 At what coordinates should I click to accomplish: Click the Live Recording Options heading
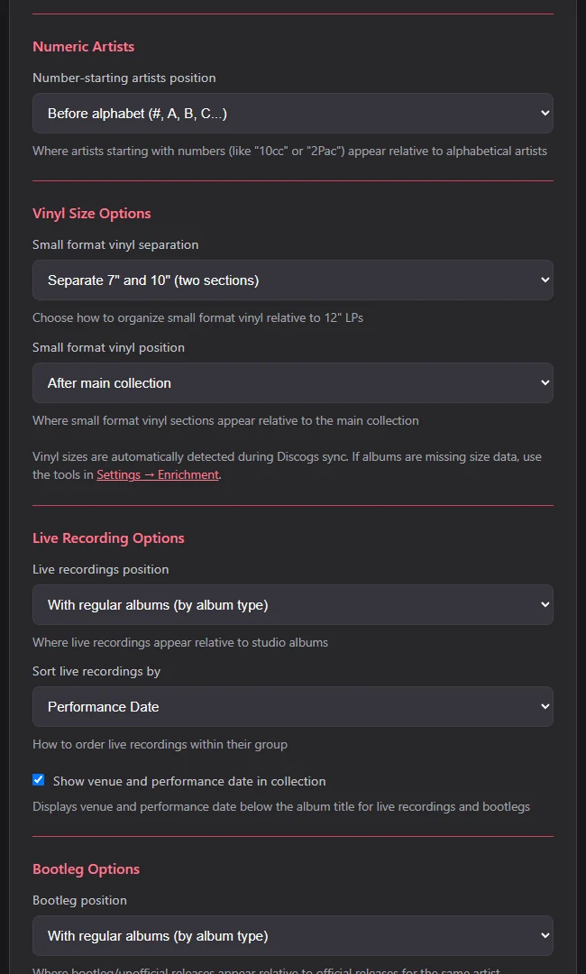(108, 538)
